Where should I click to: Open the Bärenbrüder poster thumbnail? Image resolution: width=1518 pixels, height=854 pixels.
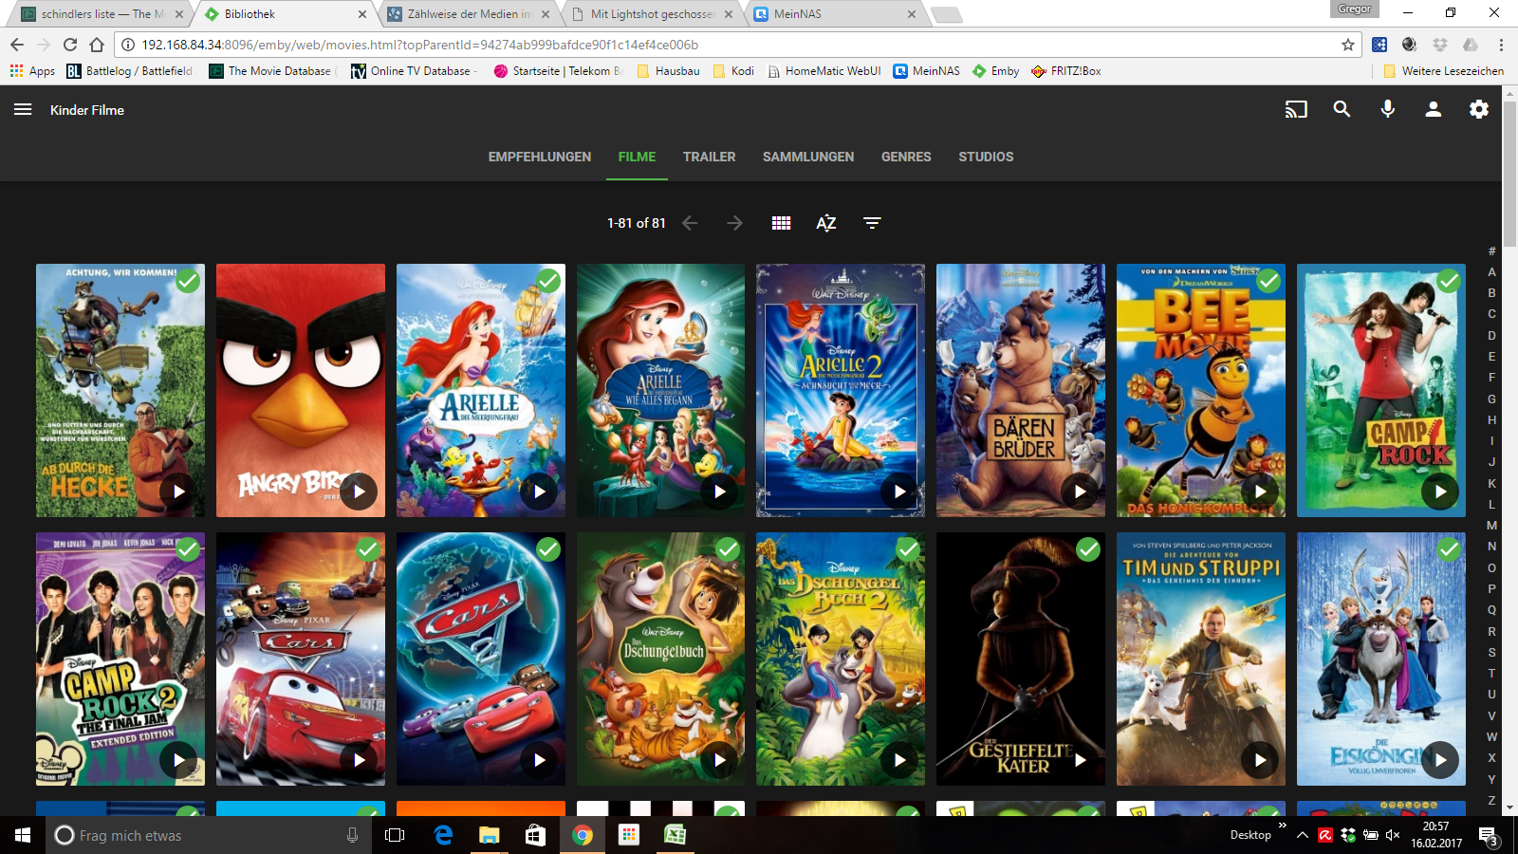[1021, 390]
